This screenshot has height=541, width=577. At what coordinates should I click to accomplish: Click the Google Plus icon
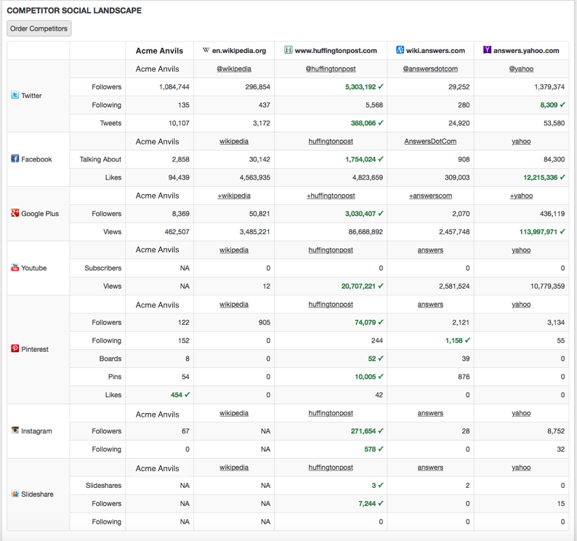pos(15,213)
